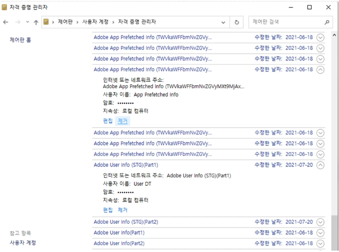
Task: Click the Adobe User Info(Part2) entry title
Action: (x=119, y=243)
